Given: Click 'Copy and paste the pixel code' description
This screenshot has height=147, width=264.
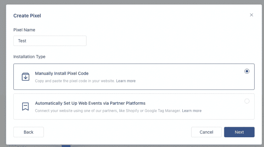Looking at the screenshot, I should pyautogui.click(x=75, y=81).
